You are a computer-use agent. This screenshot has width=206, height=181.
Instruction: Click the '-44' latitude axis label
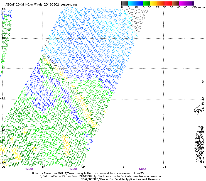[x=3, y=68]
